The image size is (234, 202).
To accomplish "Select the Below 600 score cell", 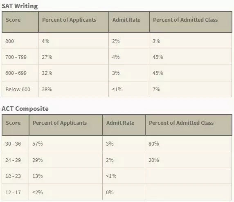I will 20,89.
